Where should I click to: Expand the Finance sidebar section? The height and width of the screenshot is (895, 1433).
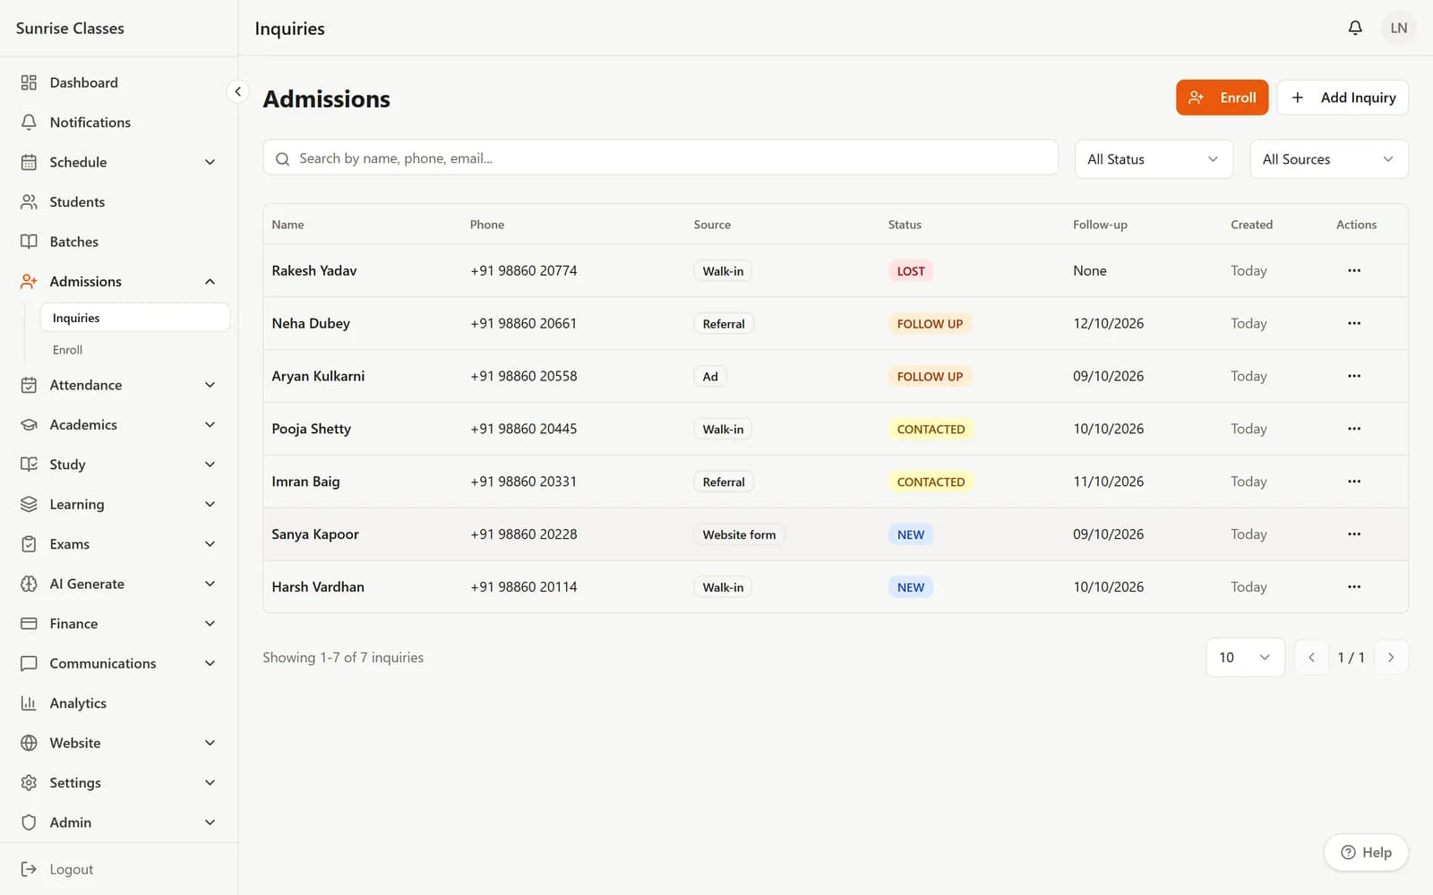[119, 624]
